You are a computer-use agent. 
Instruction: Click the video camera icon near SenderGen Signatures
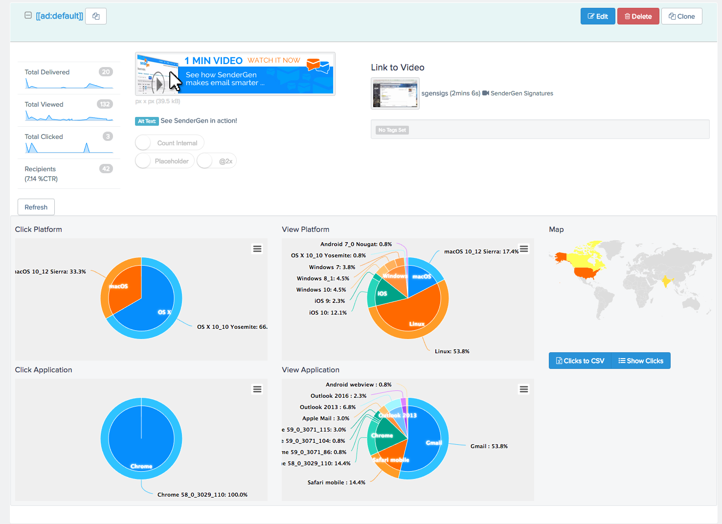tap(485, 93)
